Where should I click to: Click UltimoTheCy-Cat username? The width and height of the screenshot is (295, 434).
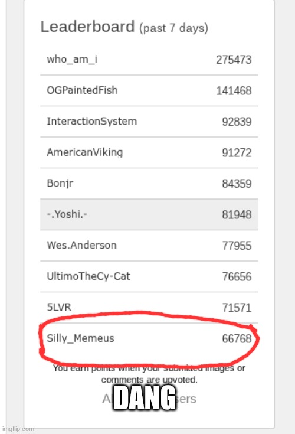(x=88, y=276)
